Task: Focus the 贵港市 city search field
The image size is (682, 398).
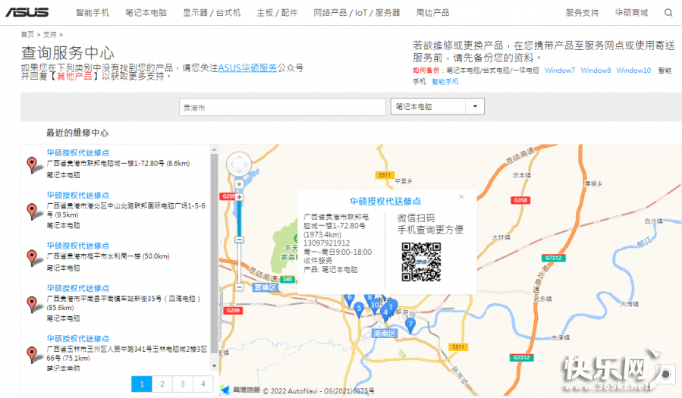Action: click(282, 107)
